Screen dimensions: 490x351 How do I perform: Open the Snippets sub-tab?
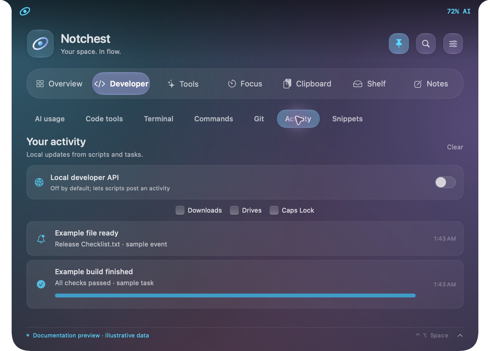pos(347,119)
